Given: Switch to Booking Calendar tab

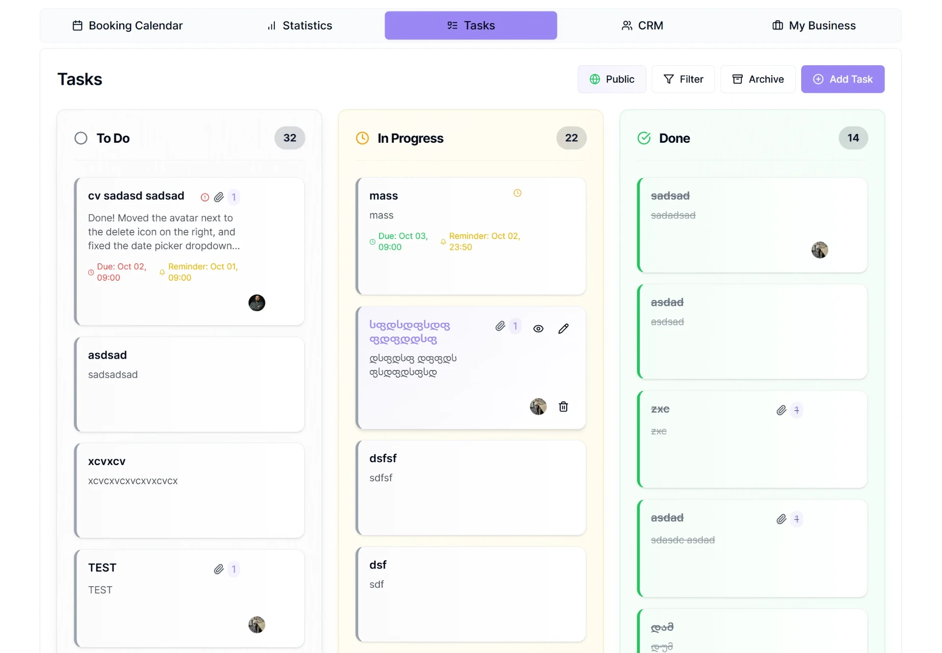Looking at the screenshot, I should (127, 26).
